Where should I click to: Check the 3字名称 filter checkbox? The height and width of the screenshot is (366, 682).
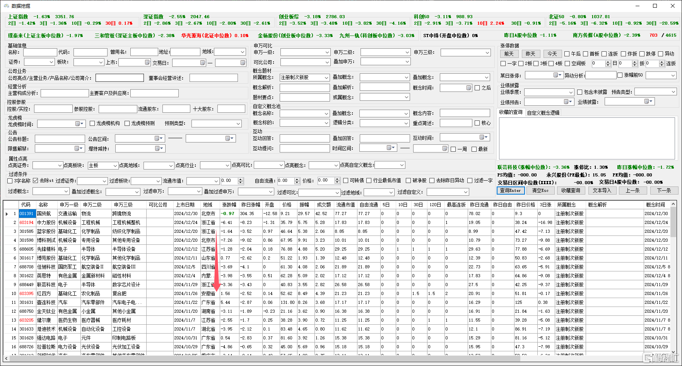click(x=10, y=181)
